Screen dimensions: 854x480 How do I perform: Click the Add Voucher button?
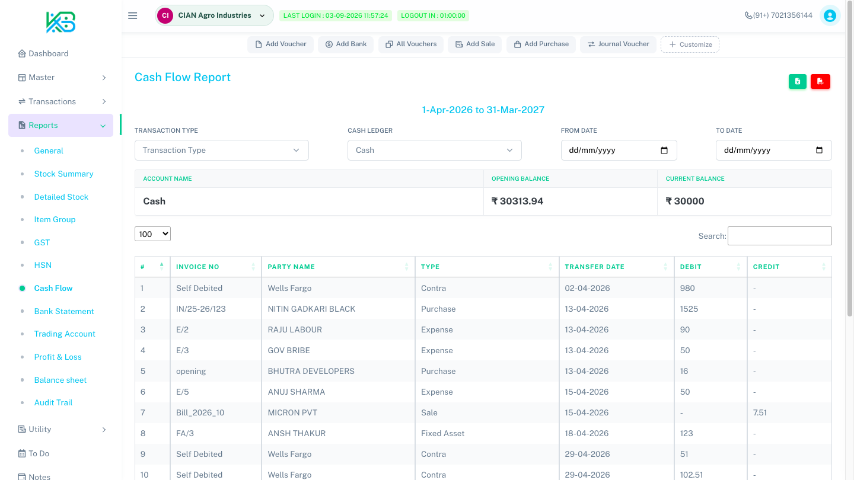click(x=281, y=44)
